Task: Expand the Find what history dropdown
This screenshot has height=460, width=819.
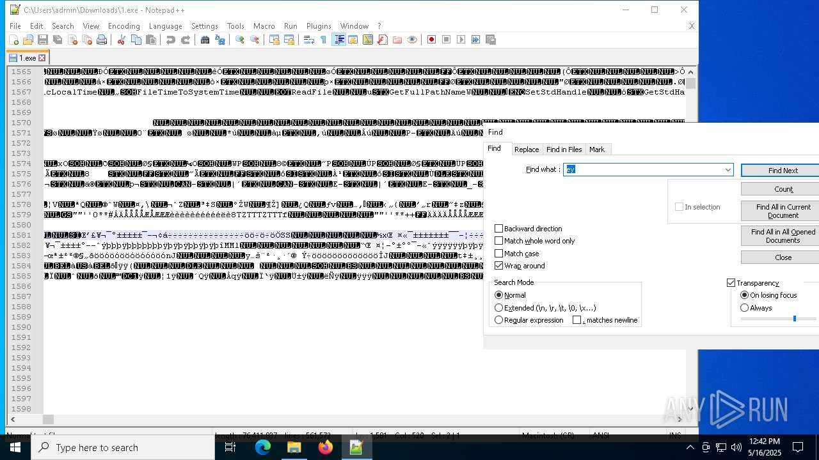Action: coord(728,170)
